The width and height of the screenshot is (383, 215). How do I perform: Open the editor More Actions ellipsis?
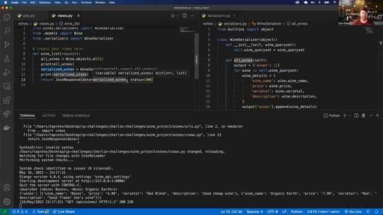tap(192, 16)
